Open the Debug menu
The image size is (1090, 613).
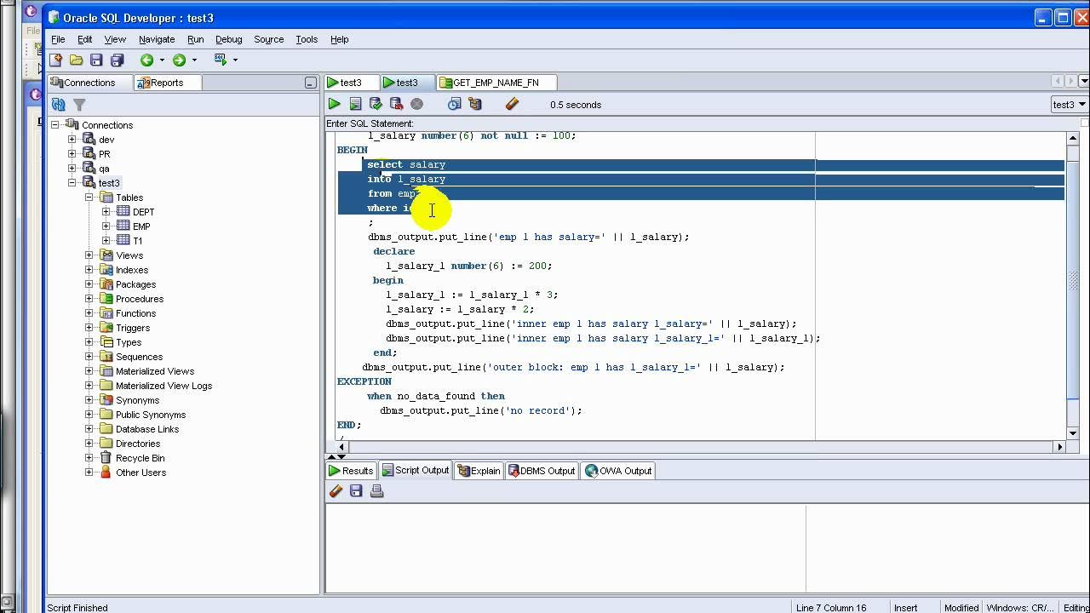[228, 39]
